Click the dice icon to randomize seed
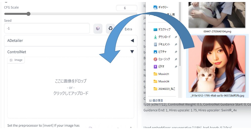This screenshot has height=129, width=251. click(98, 29)
